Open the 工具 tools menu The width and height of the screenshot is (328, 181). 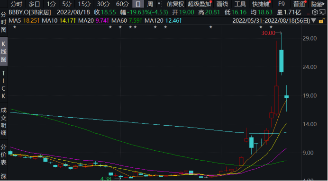pos(240,4)
